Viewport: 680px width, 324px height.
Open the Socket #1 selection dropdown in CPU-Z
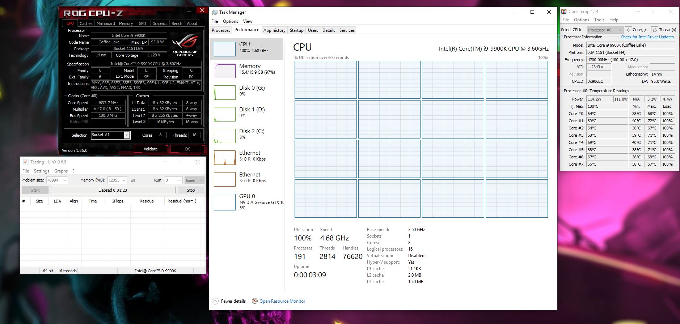(127, 135)
